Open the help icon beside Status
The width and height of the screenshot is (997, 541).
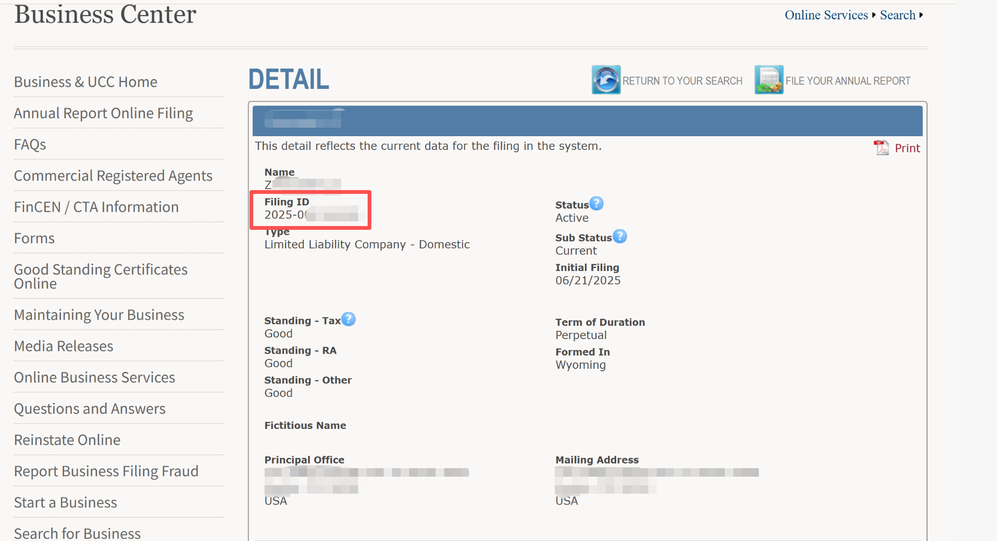597,203
